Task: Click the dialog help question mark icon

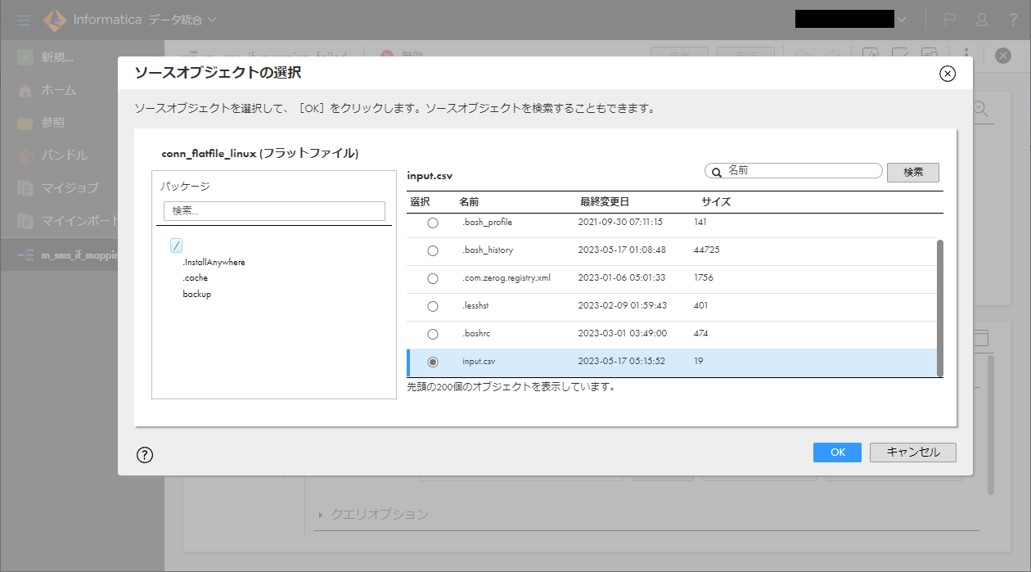Action: [145, 454]
